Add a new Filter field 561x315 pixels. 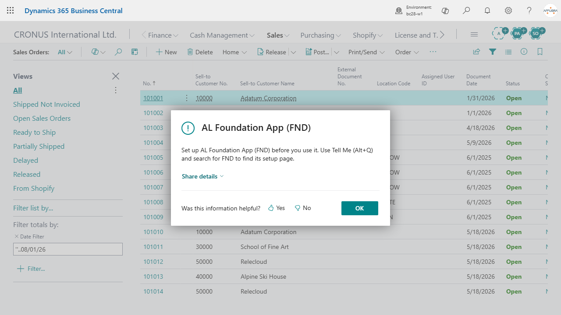point(31,269)
